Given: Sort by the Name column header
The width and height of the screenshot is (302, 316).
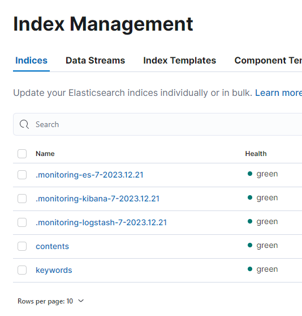Looking at the screenshot, I should pyautogui.click(x=45, y=154).
